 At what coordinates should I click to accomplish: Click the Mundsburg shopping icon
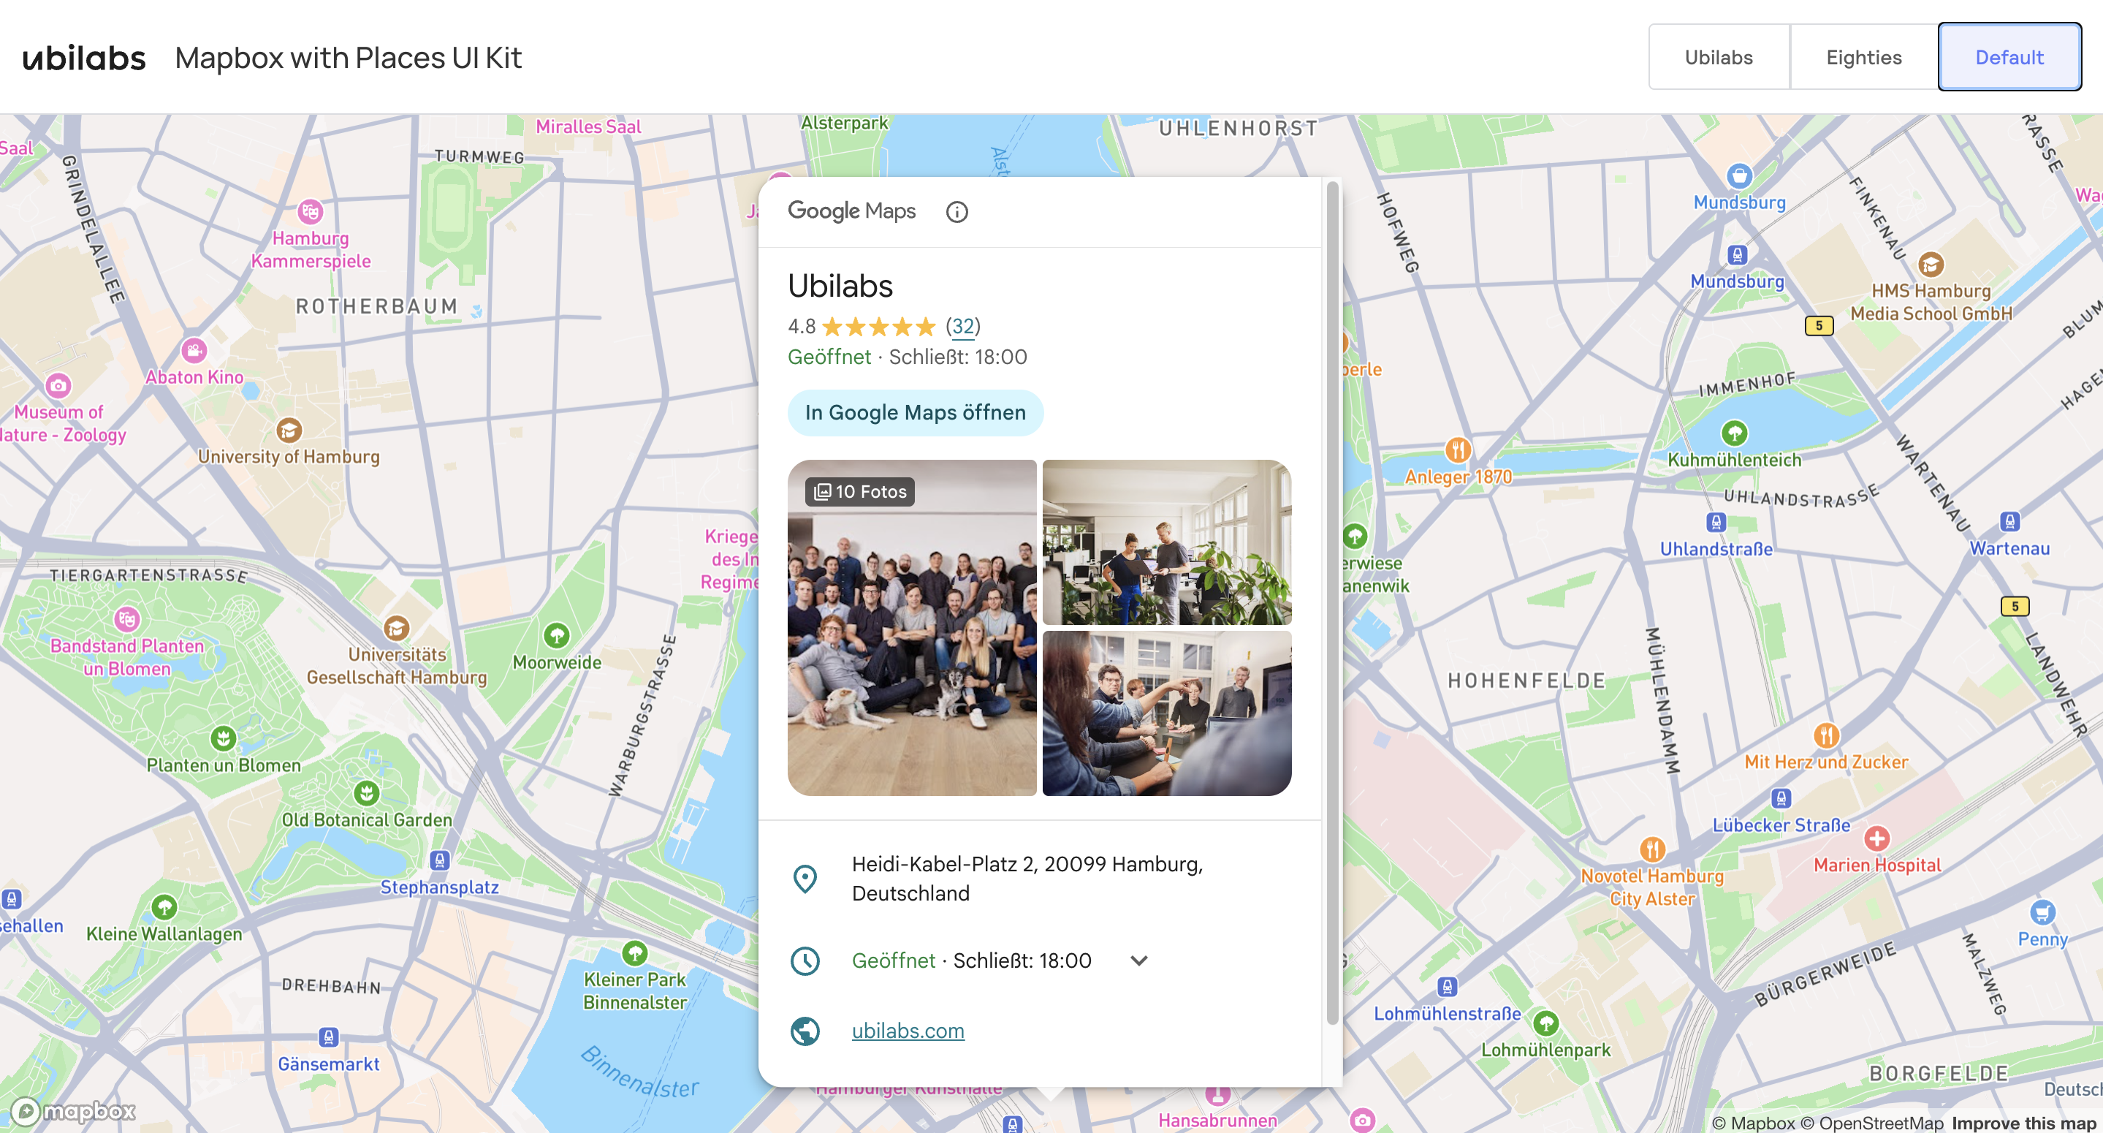click(1739, 175)
